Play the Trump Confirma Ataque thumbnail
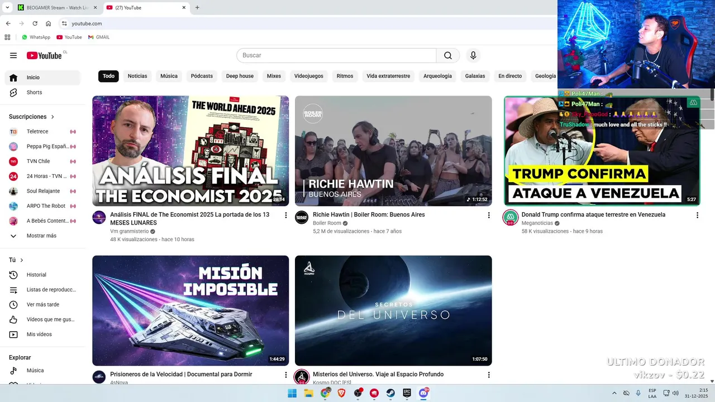 602,151
